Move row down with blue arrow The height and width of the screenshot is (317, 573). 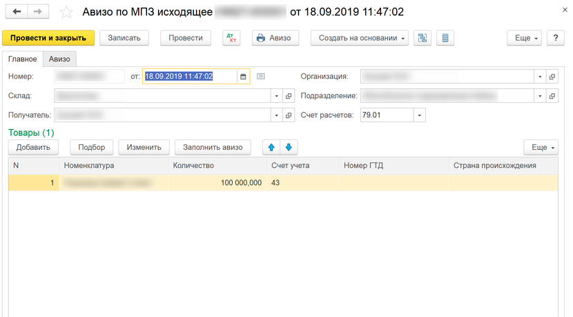tap(289, 147)
